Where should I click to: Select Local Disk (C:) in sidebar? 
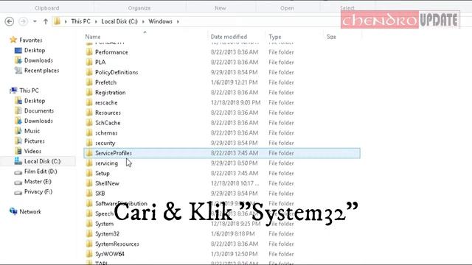click(x=42, y=161)
